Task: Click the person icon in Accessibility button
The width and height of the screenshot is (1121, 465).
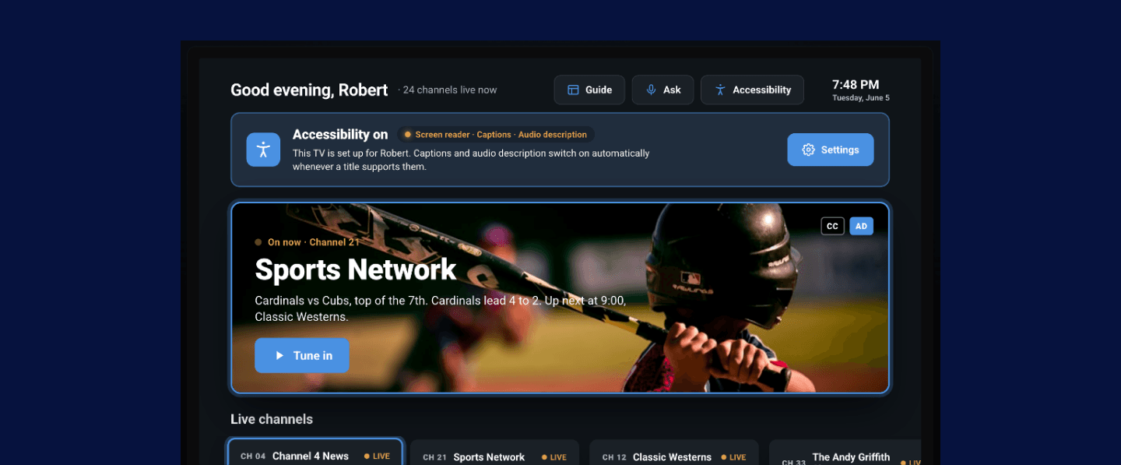Action: (720, 90)
